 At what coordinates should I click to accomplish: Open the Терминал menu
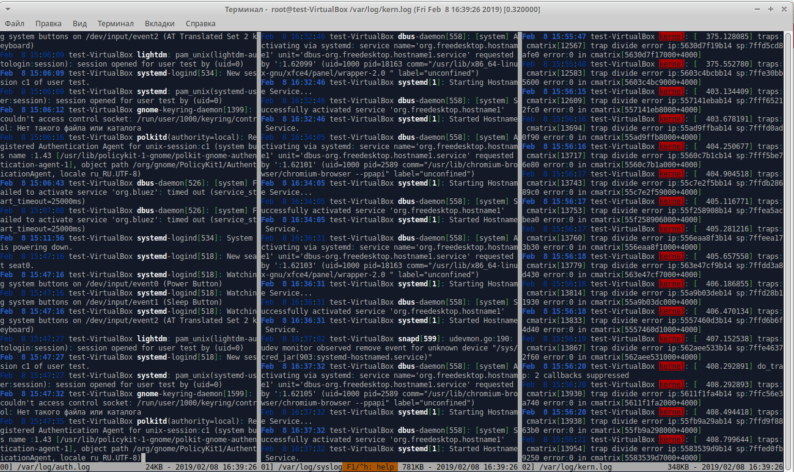(x=116, y=24)
